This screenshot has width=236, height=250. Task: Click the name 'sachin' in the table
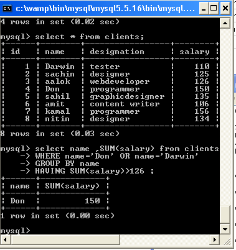point(60,74)
